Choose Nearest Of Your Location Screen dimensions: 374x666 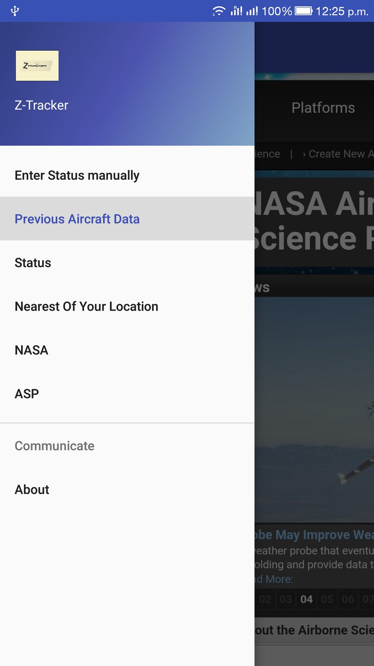86,306
